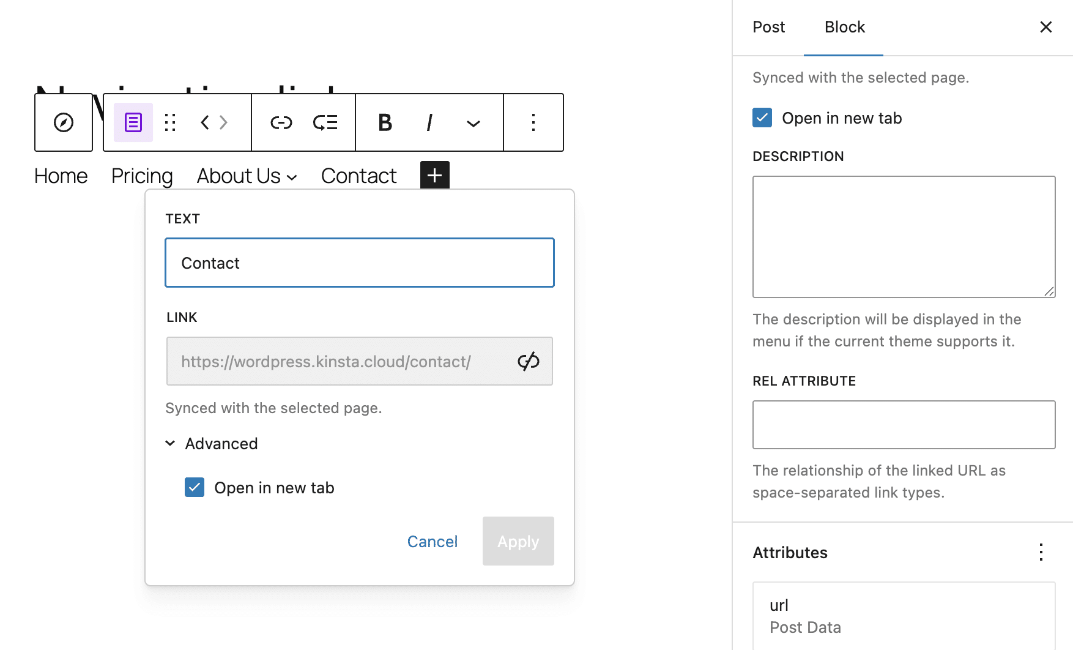Click the plus button to add a menu item
The image size is (1073, 650).
(x=434, y=176)
